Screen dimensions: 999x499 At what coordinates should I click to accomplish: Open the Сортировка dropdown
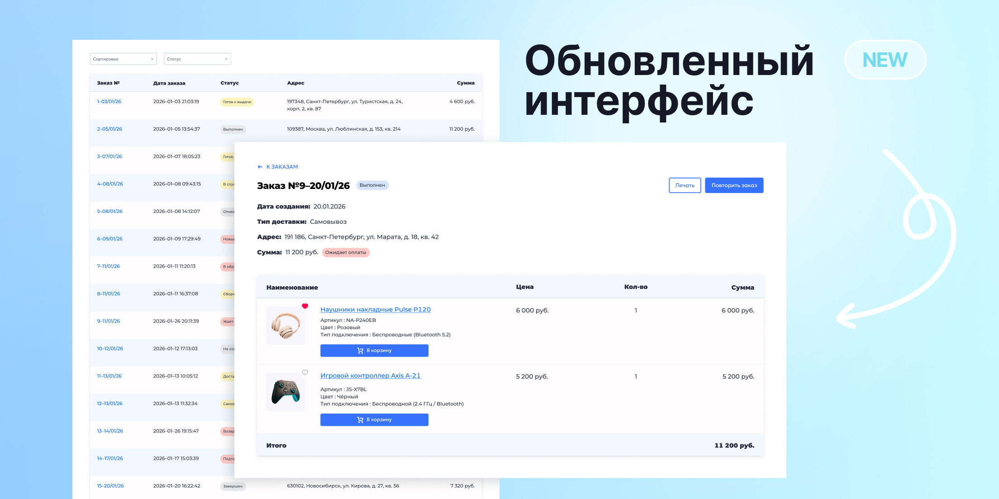click(123, 59)
